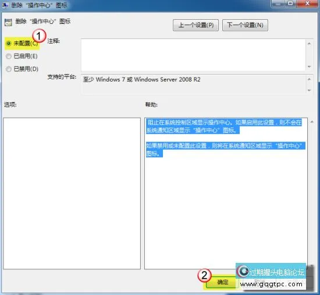Click the 至少 Windows 7 platform text
The width and height of the screenshot is (320, 295).
click(141, 79)
